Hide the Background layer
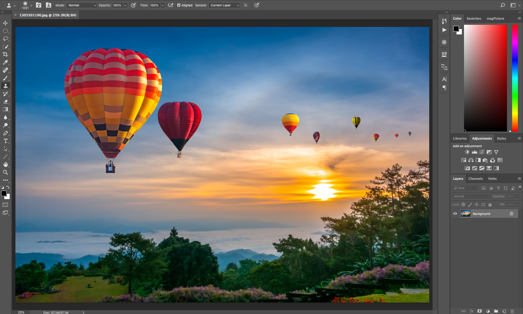Viewport: 523px width, 314px height. coord(455,213)
